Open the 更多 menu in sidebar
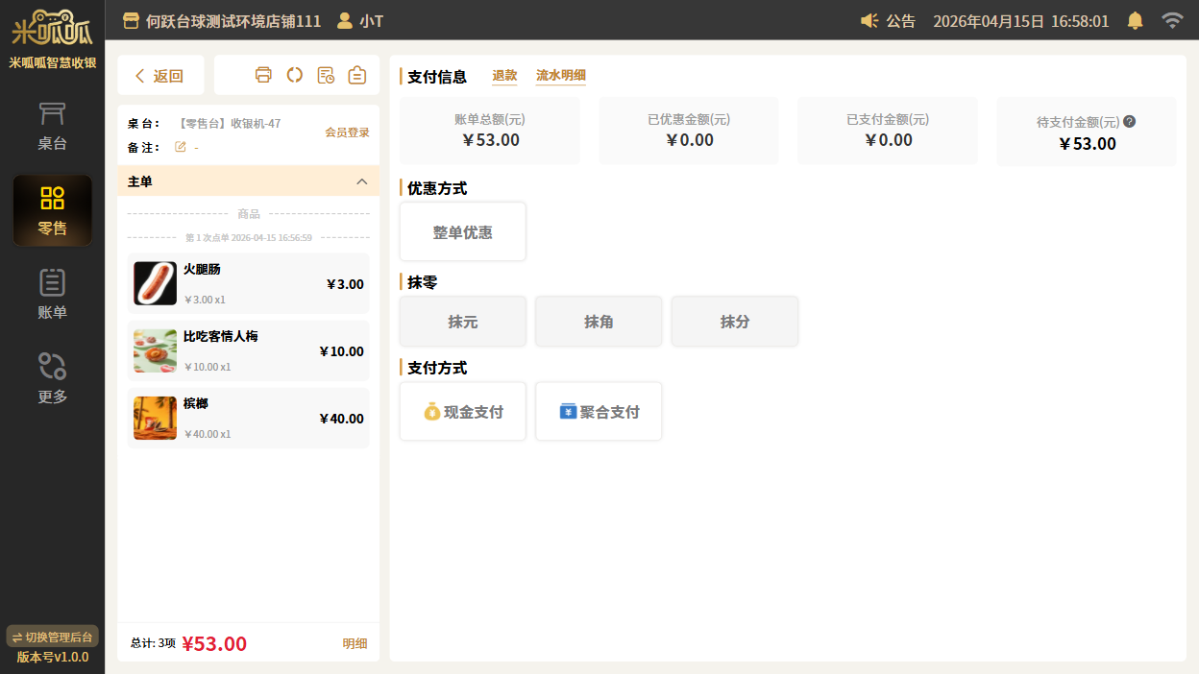Viewport: 1199px width, 674px height. pos(52,378)
